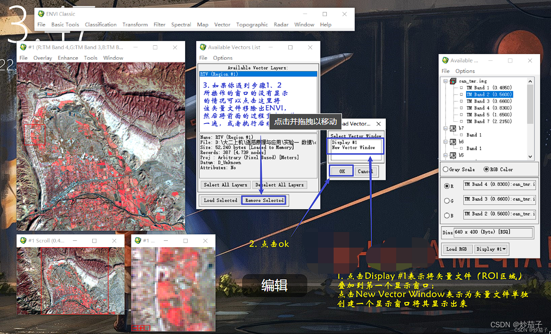Maximize the Available Vectors List window
This screenshot has height=334, width=551.
(x=290, y=47)
